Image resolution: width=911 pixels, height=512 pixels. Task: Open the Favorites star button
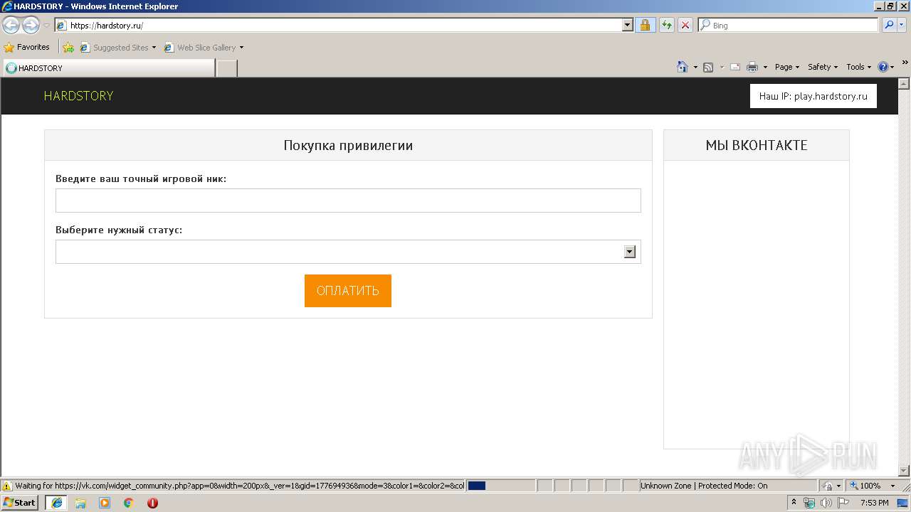pos(26,47)
